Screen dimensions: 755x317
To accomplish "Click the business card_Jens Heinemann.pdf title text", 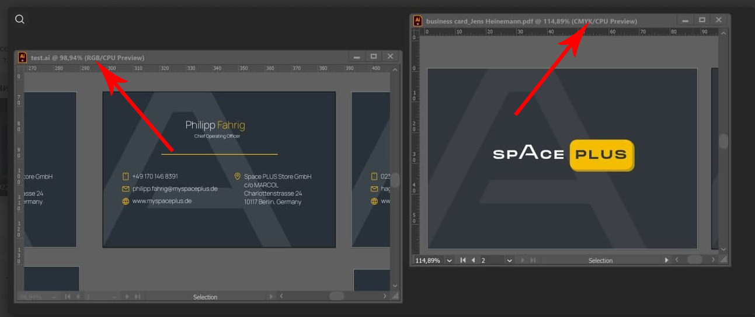I will [x=532, y=21].
